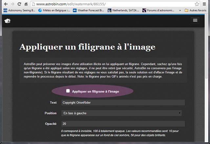Open Netherlands SAT24 bookmark
The width and height of the screenshot is (210, 144).
[x=123, y=10]
